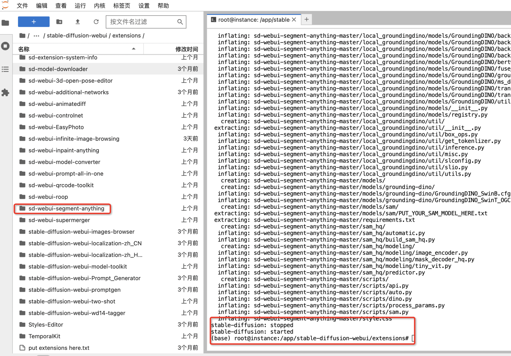Image resolution: width=511 pixels, height=356 pixels.
Task: Expand the collapsed breadcrumb ellipsis
Action: pyautogui.click(x=36, y=35)
